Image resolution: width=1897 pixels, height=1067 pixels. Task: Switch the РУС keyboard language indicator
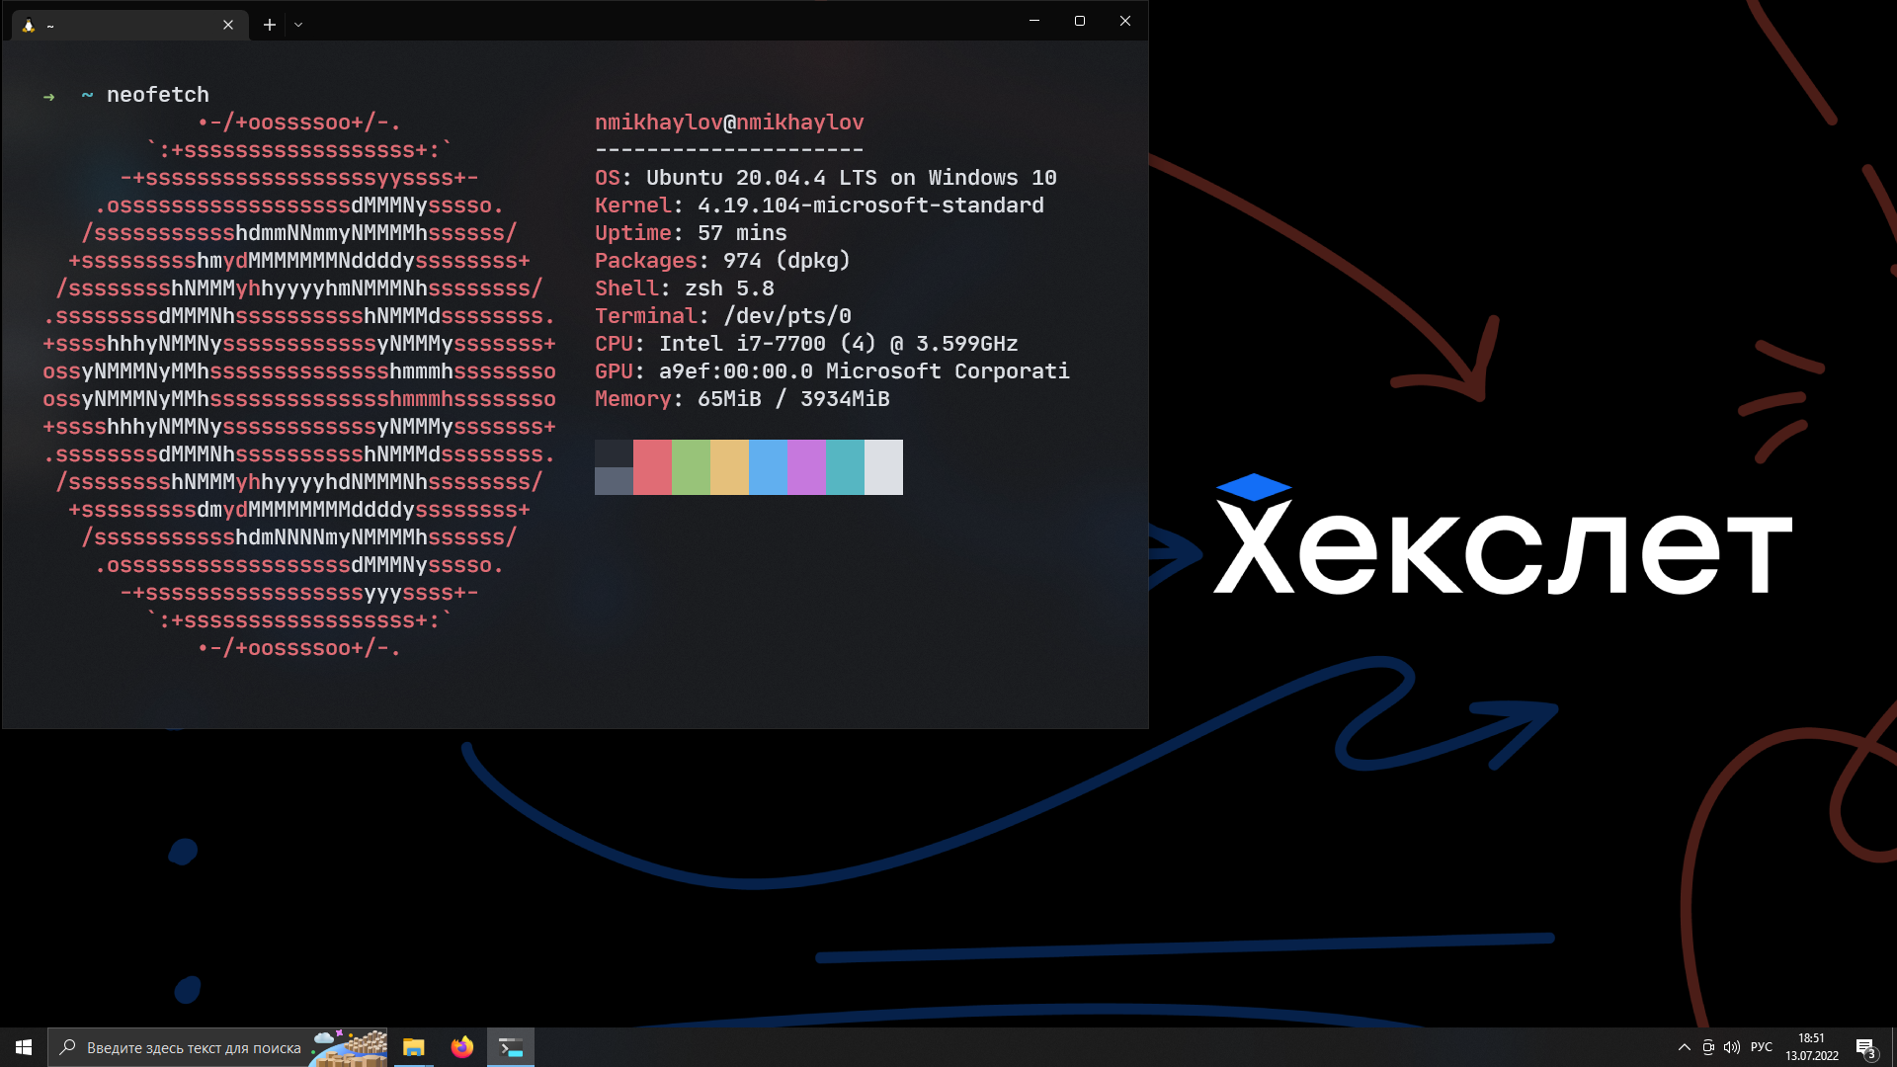(1761, 1047)
